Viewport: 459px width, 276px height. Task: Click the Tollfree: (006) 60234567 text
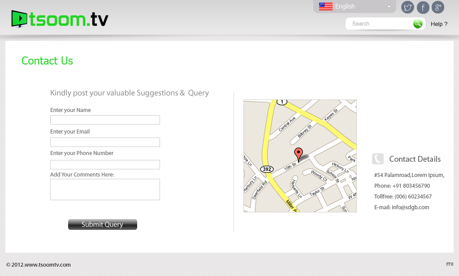tap(403, 197)
